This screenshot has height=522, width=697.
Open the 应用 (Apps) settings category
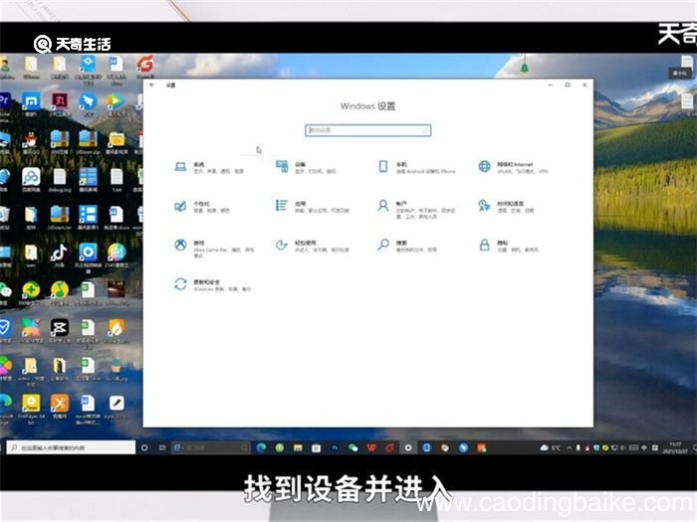pyautogui.click(x=312, y=207)
